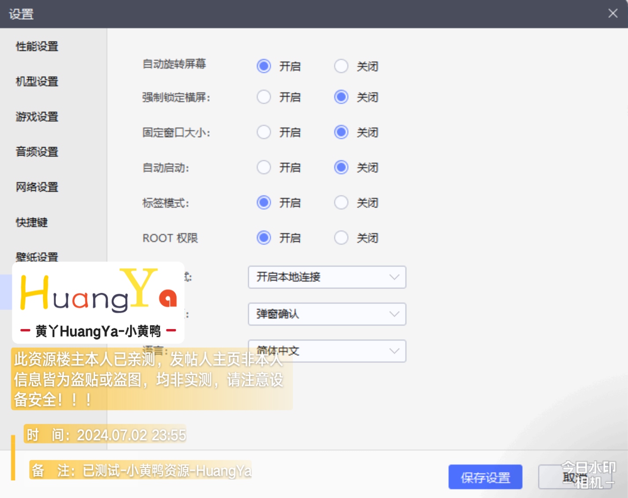This screenshot has width=628, height=498.
Task: Expand the 开启本地连接 dropdown
Action: pos(327,277)
